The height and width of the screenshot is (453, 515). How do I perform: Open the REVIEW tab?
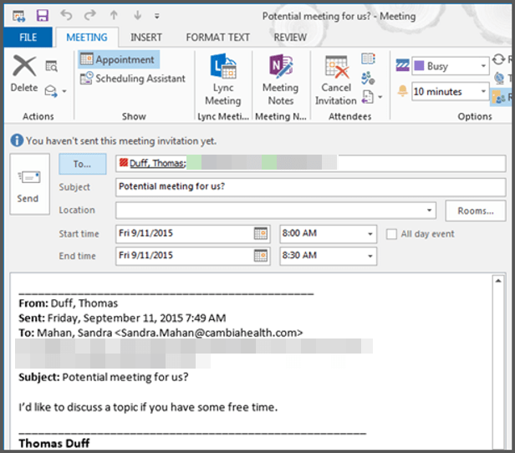tap(290, 37)
